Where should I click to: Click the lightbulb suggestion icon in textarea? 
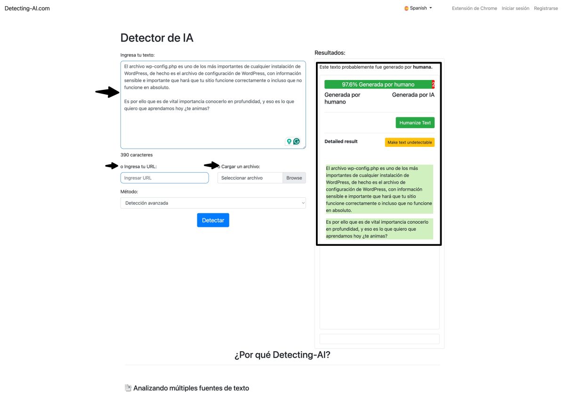tap(289, 141)
